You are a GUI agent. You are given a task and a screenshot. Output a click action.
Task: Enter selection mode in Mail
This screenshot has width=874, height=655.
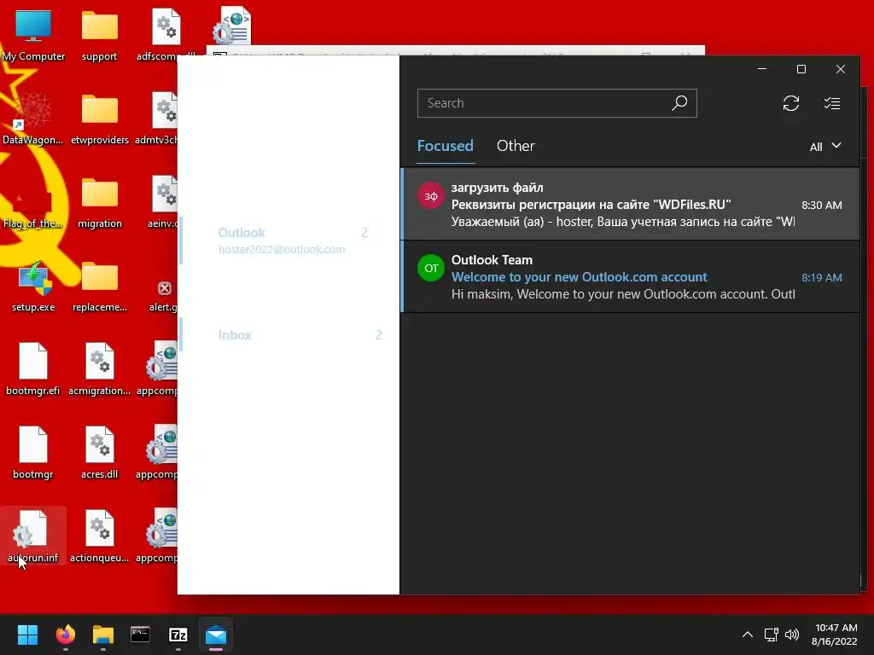point(831,103)
